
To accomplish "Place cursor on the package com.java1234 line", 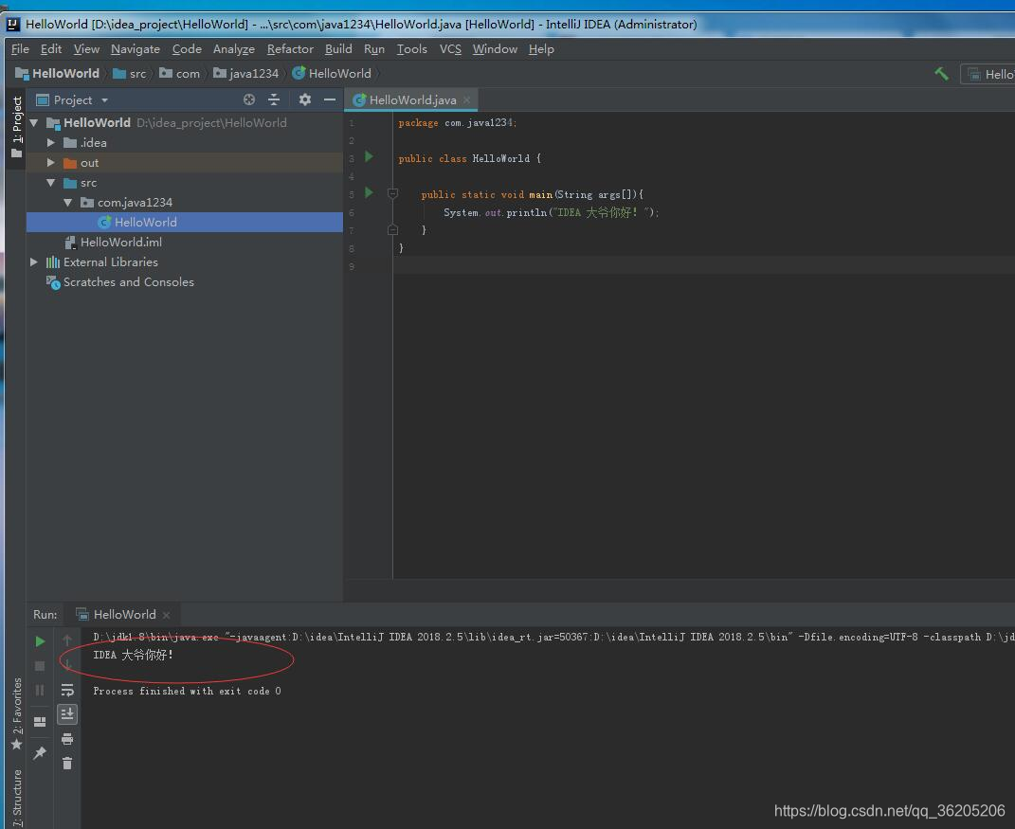I will pos(457,123).
